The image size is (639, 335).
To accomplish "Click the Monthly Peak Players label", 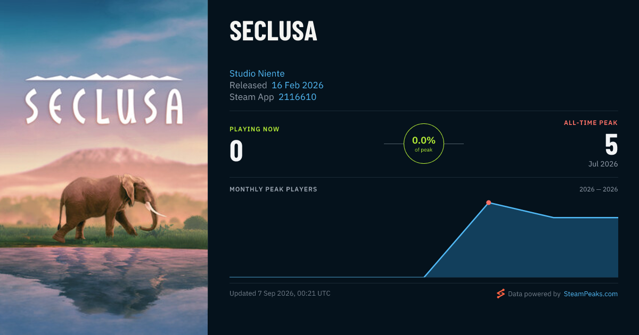I will (273, 189).
